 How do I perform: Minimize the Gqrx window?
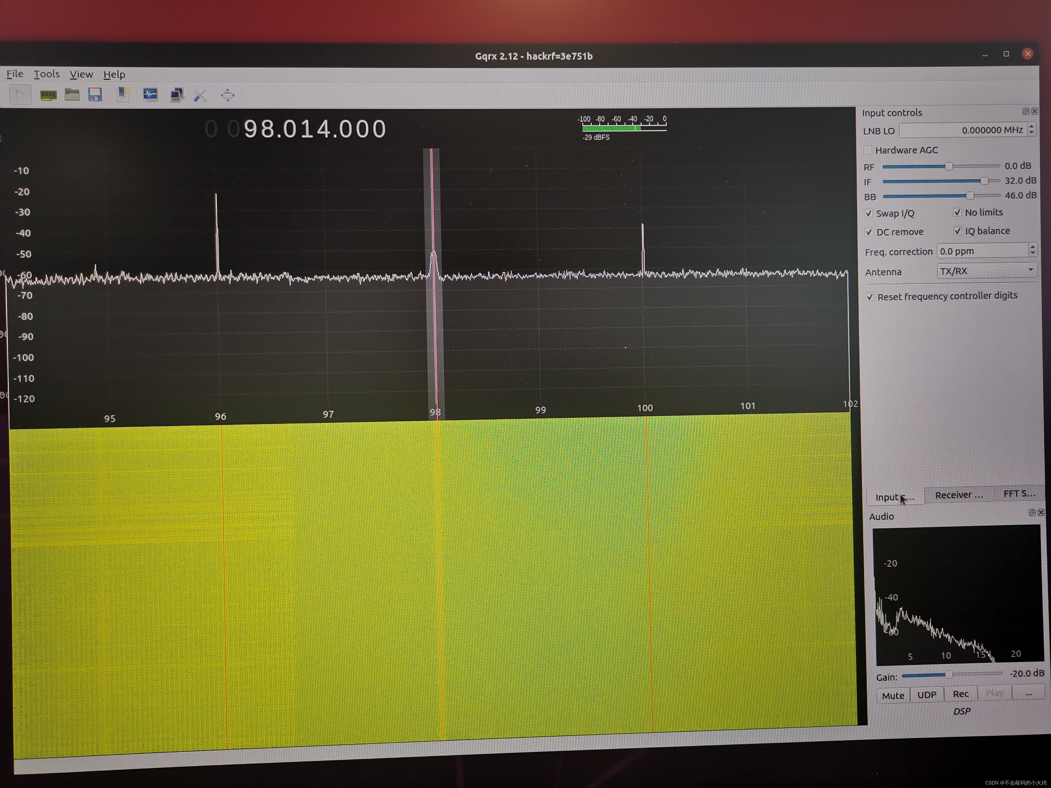point(985,55)
